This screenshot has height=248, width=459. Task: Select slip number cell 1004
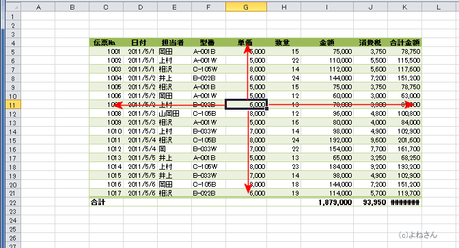click(x=106, y=78)
